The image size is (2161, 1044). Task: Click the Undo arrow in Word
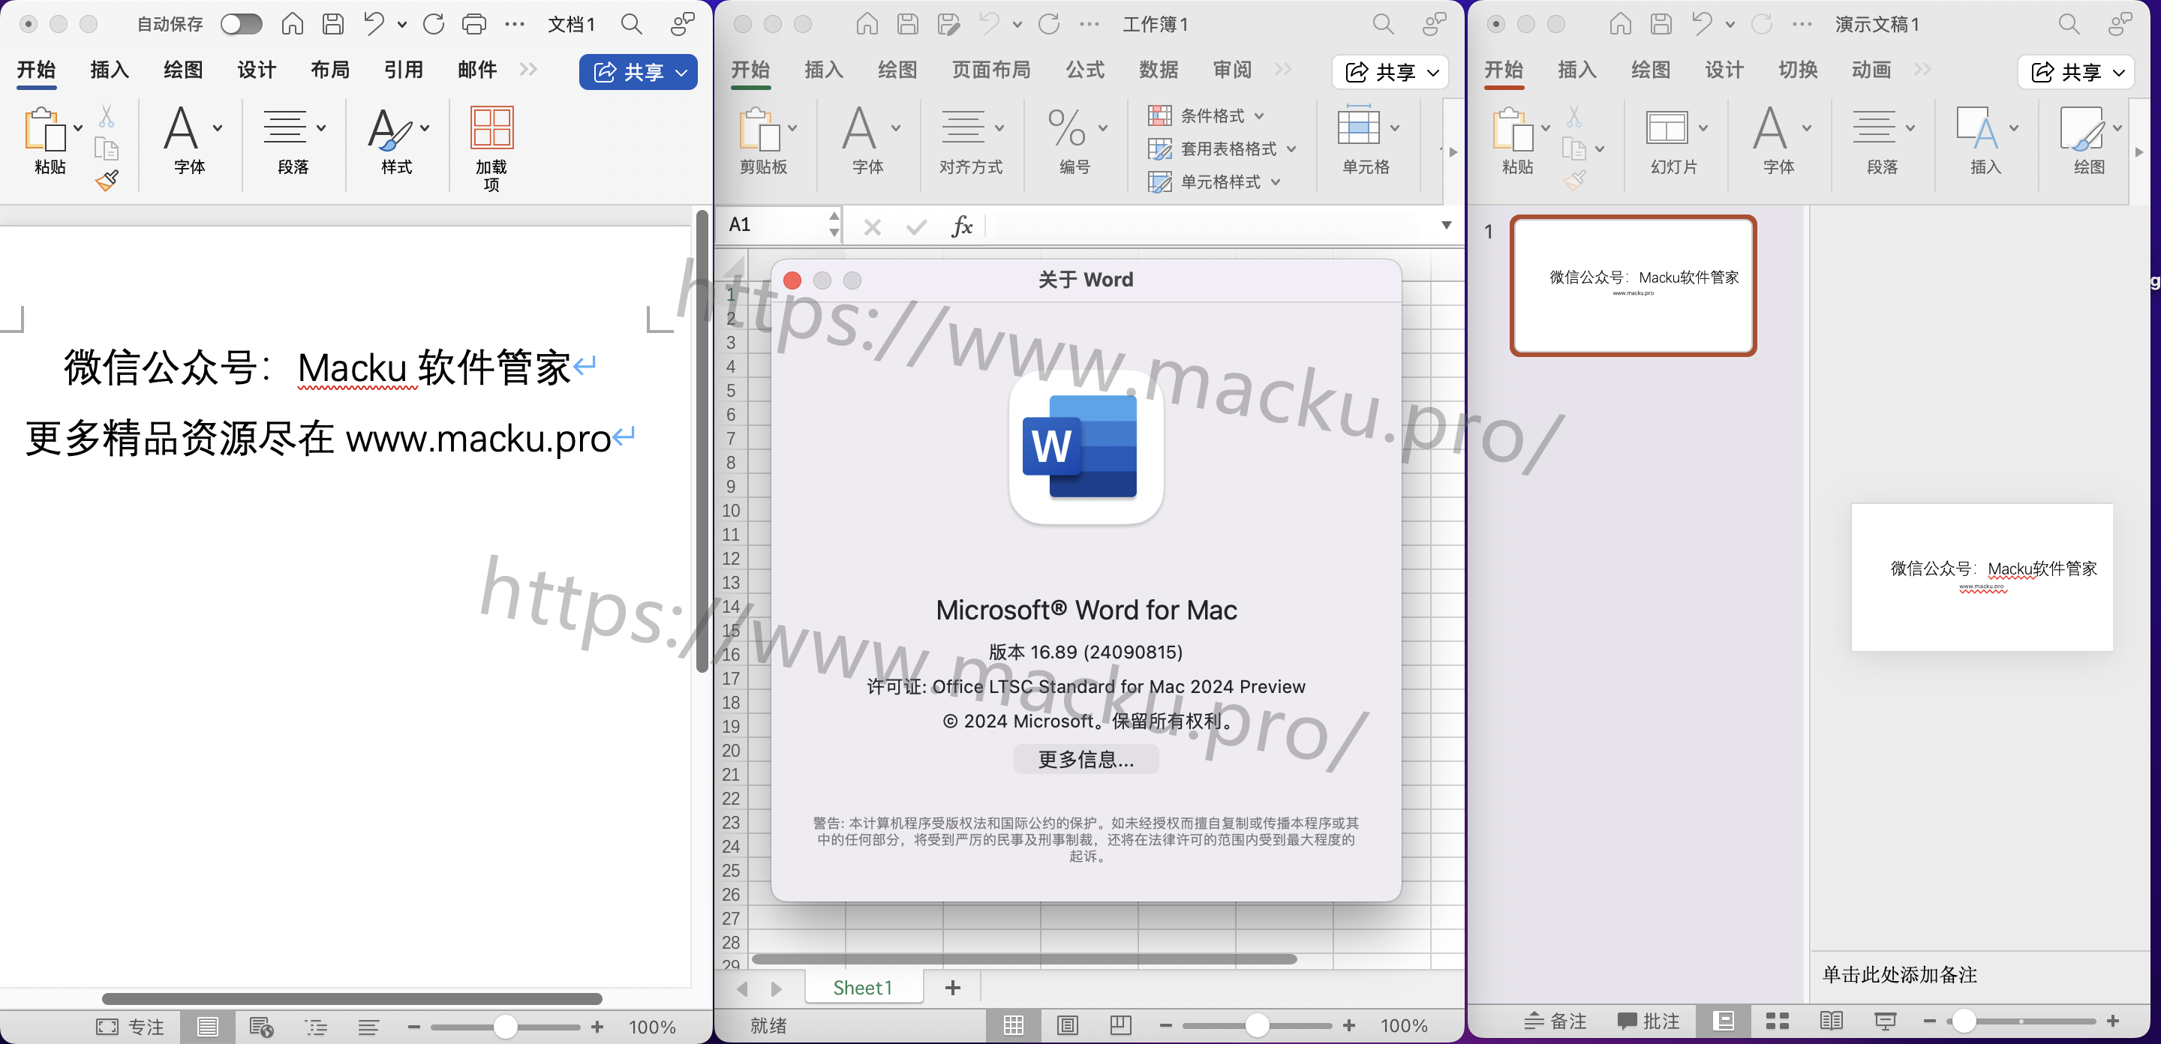pos(374,24)
